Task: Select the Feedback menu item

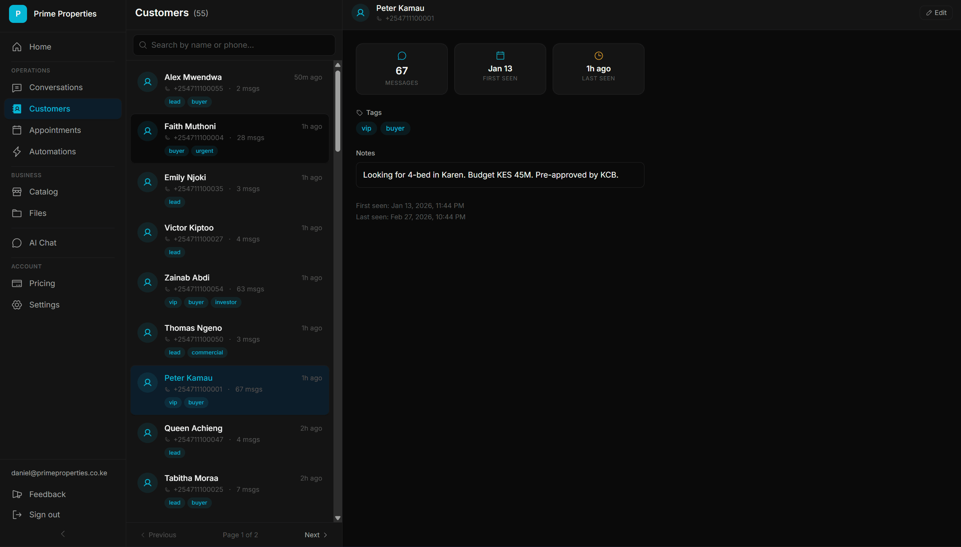Action: coord(47,494)
